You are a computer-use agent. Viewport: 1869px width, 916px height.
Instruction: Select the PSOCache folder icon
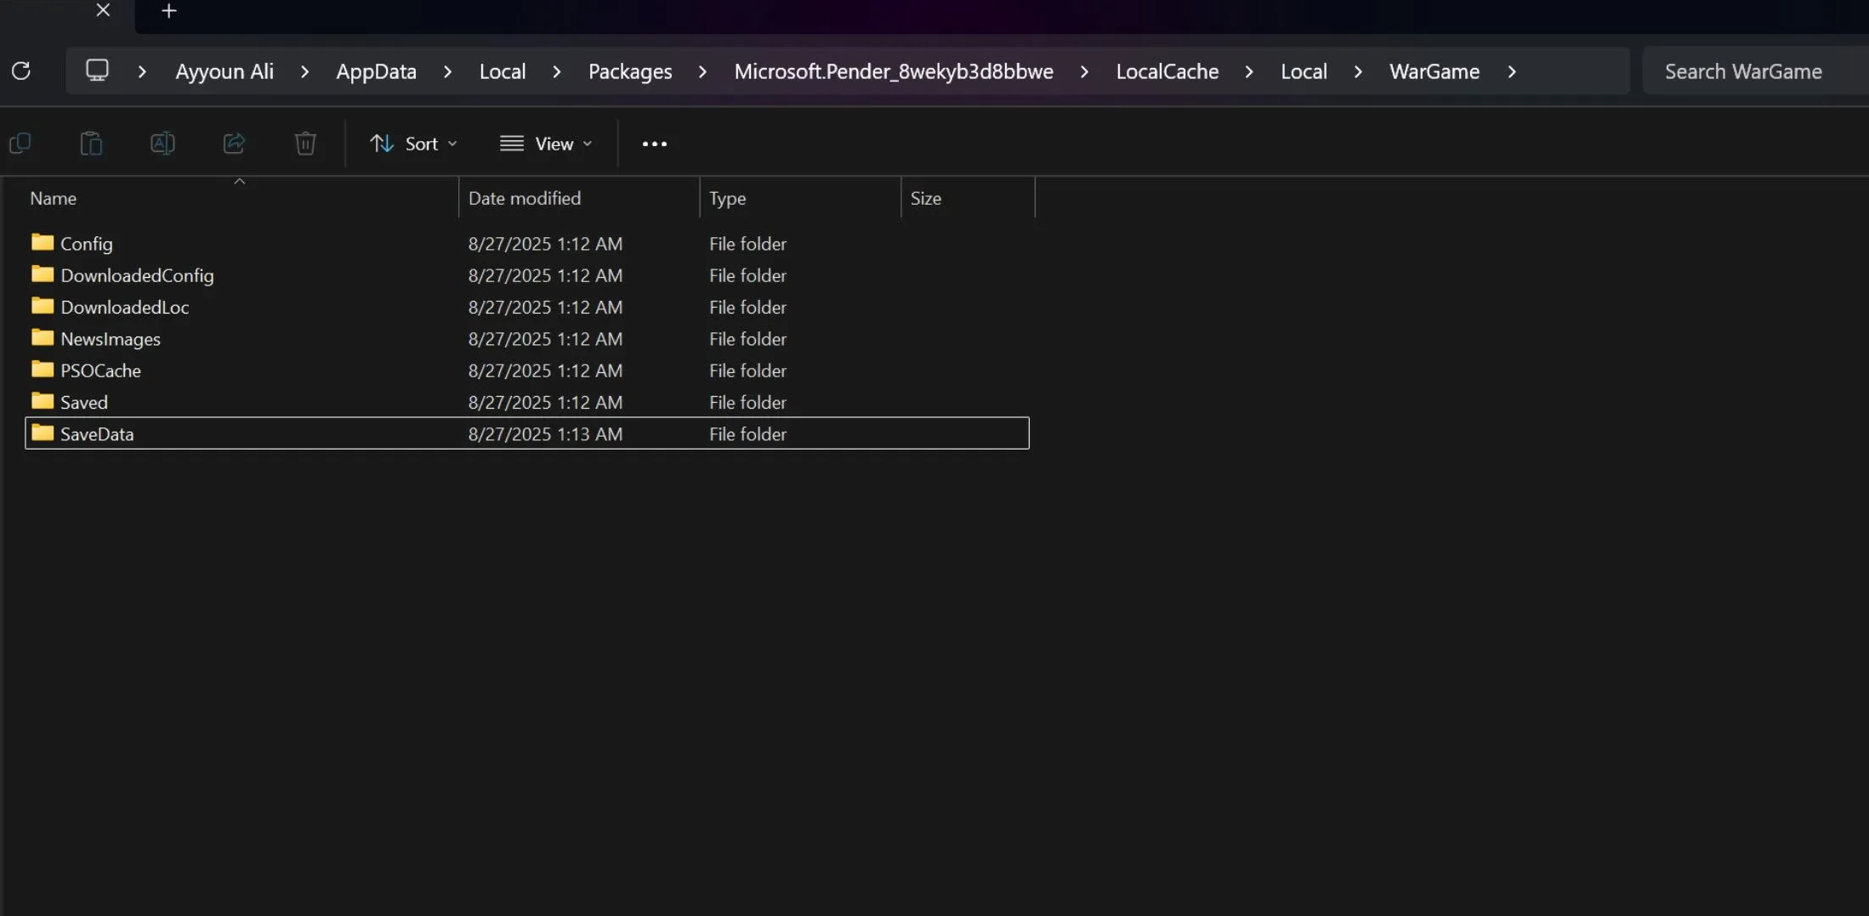pos(43,369)
